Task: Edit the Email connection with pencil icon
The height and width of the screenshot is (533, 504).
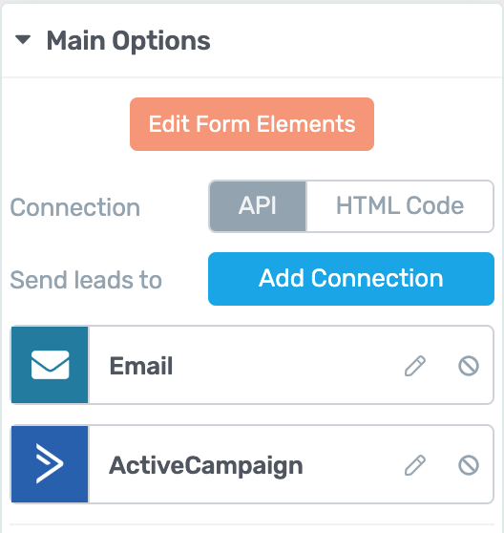Action: point(415,366)
